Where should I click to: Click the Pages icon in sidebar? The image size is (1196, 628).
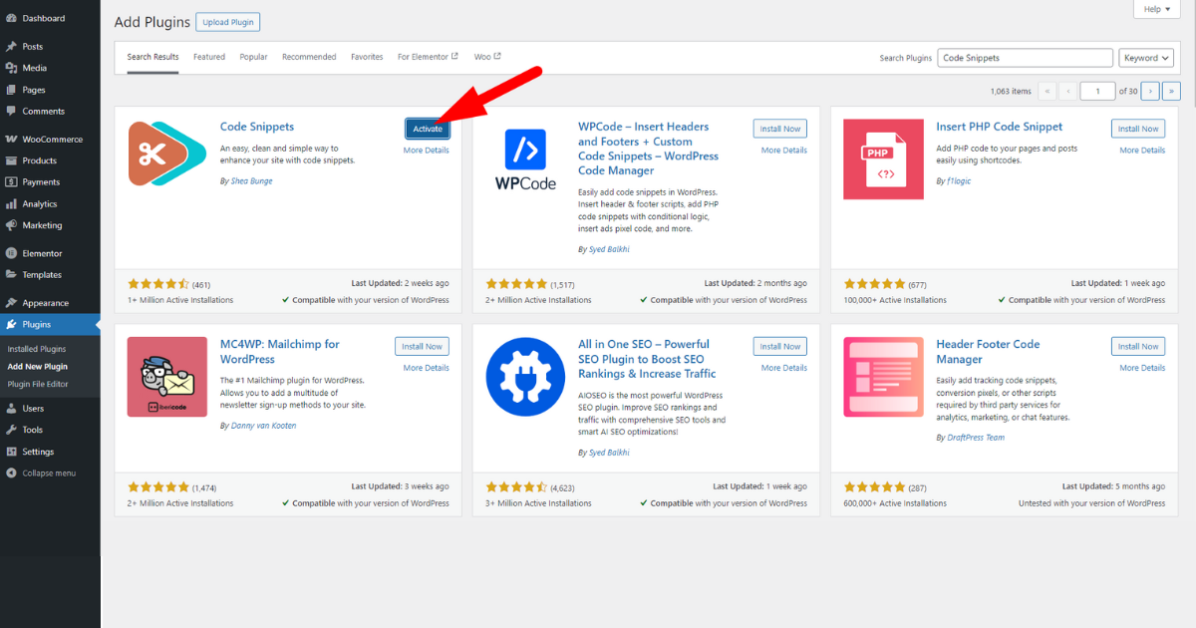[x=10, y=90]
